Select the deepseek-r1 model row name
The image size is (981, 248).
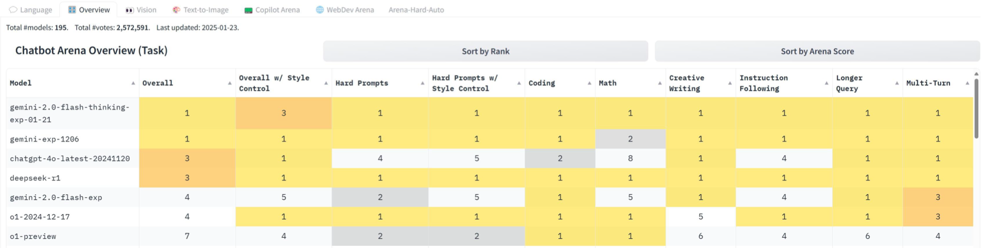click(35, 178)
